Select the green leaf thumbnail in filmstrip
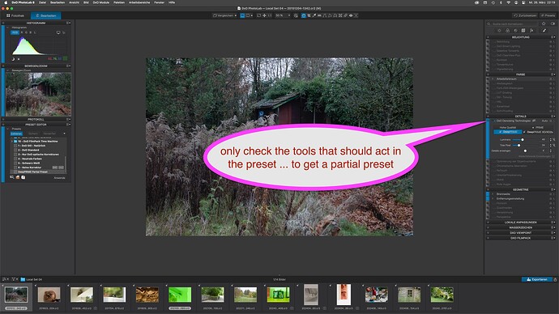Viewport: 559px width, 314px height. (180, 295)
